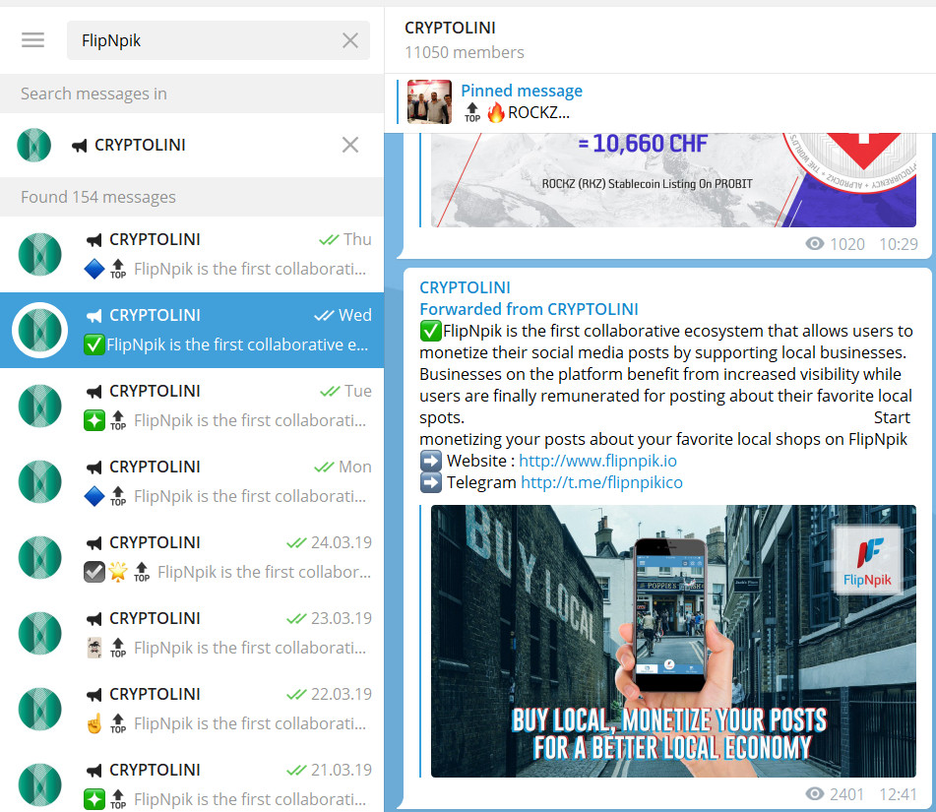Click the views eye icon showing 1020
Image resolution: width=936 pixels, height=812 pixels.
click(815, 244)
